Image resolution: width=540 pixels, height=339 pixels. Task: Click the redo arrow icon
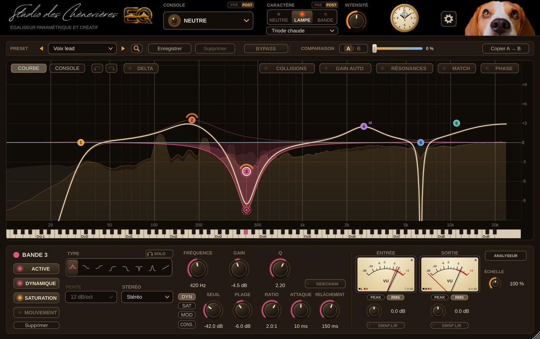[111, 68]
